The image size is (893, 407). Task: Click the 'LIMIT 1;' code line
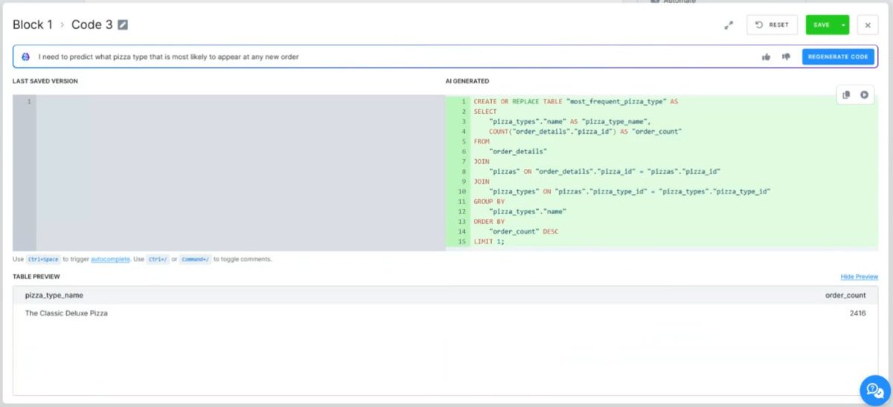click(x=489, y=241)
